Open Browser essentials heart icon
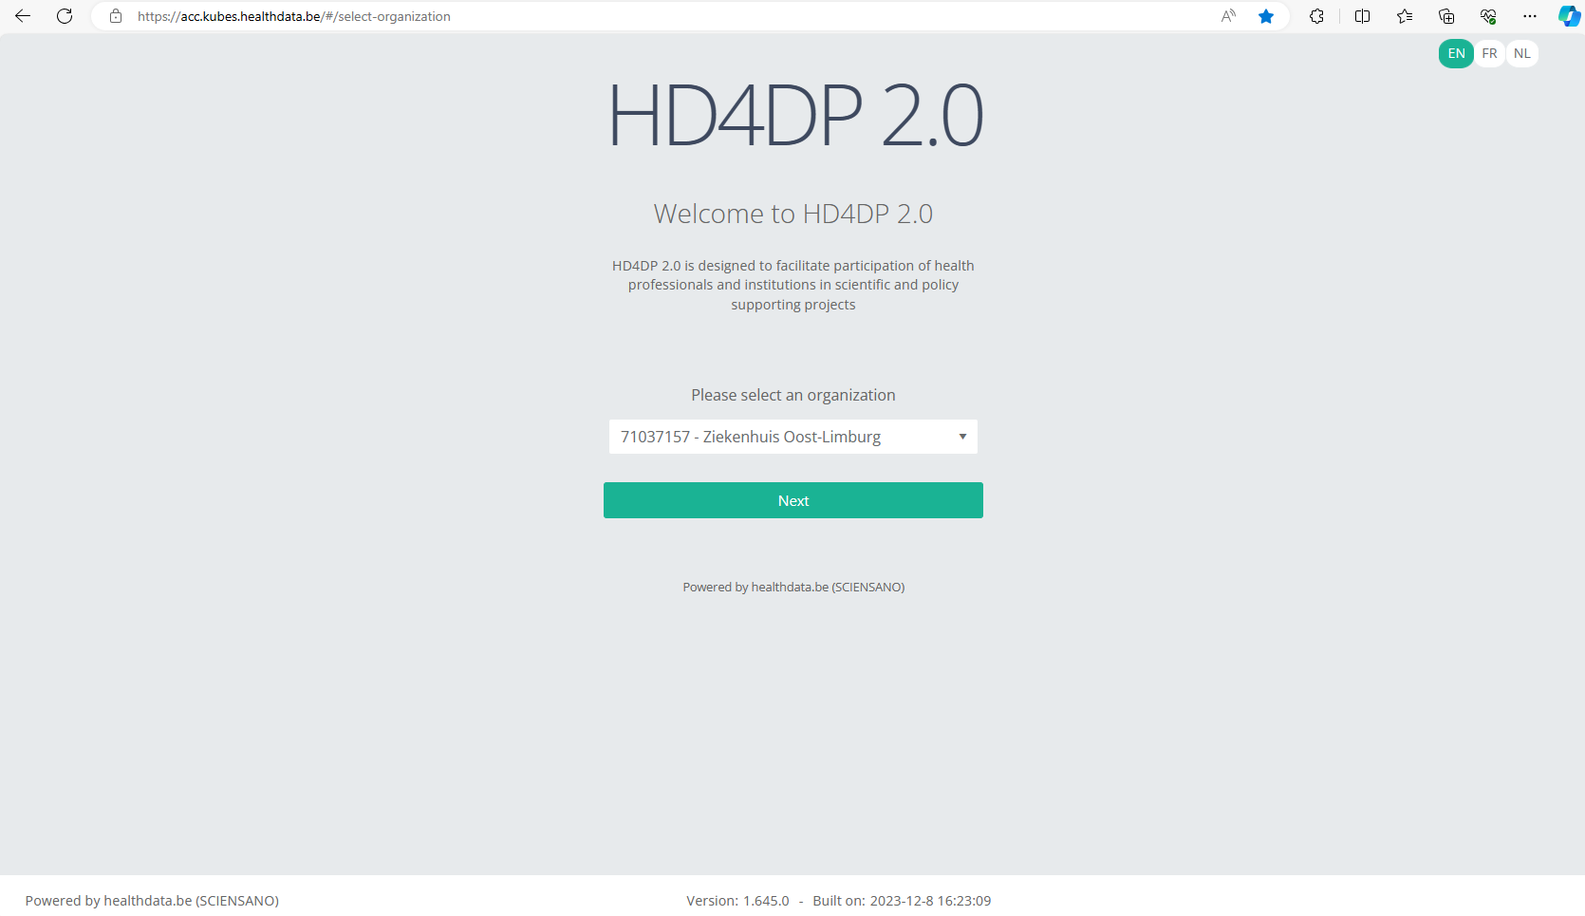The width and height of the screenshot is (1585, 916). (1488, 16)
